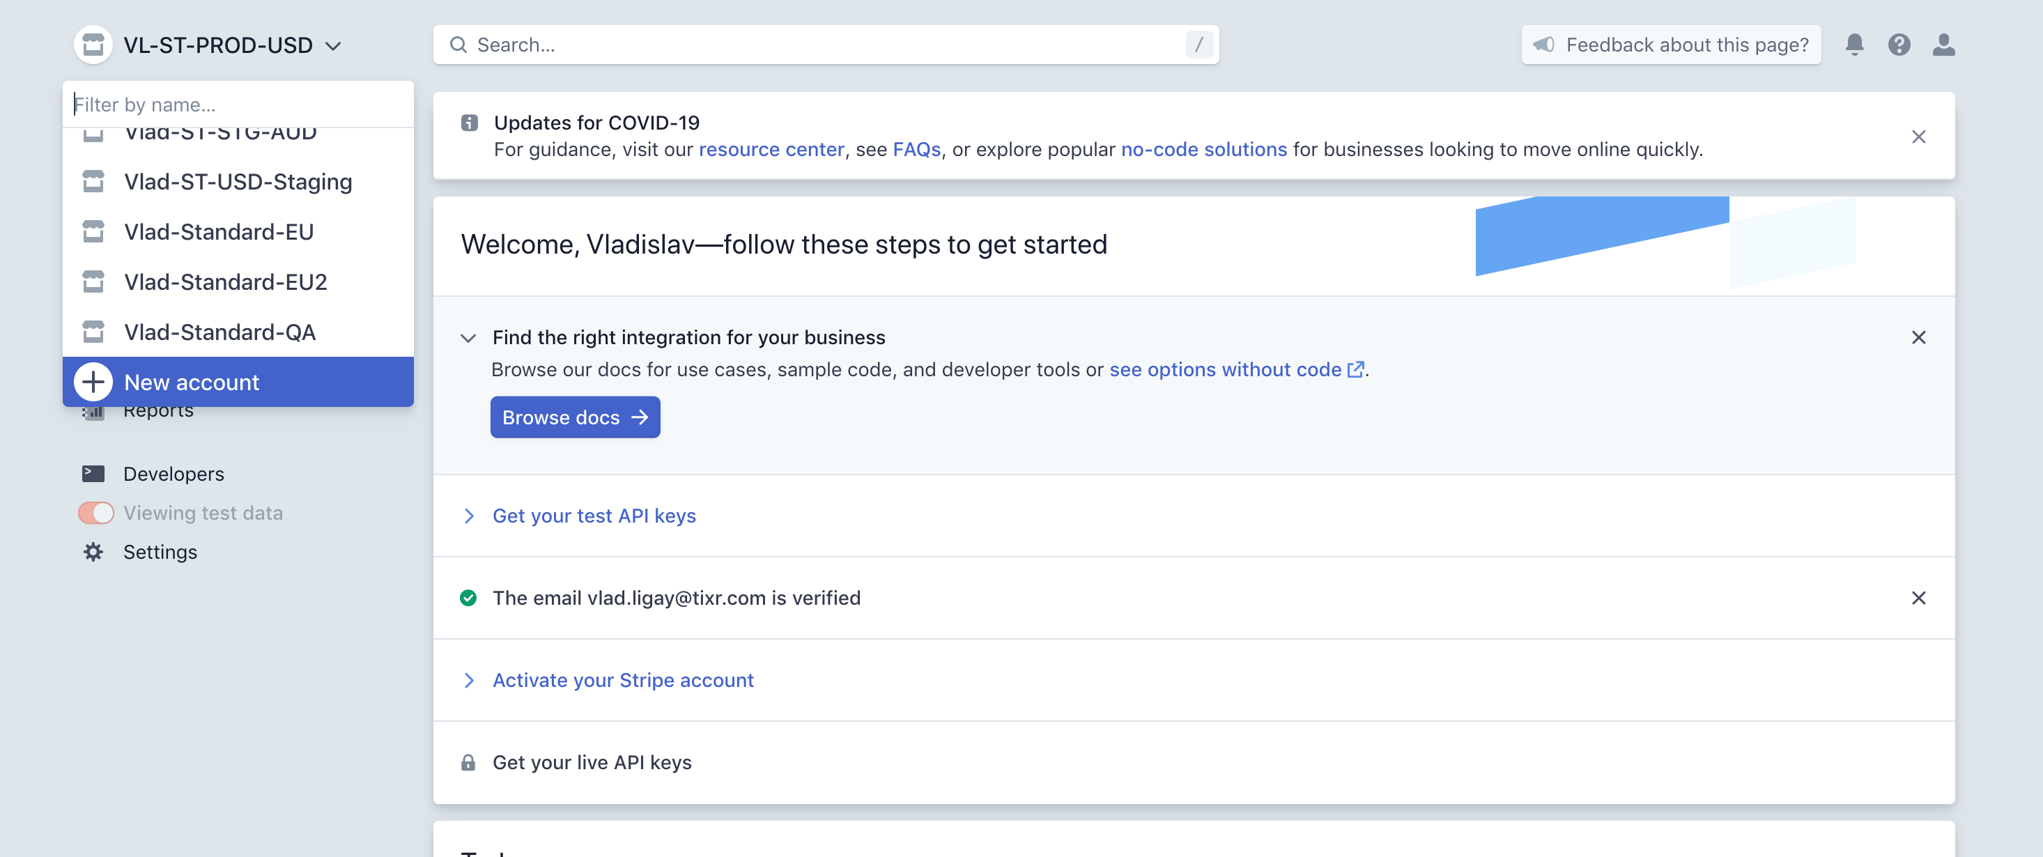Click the plus icon for New account

[x=93, y=382]
